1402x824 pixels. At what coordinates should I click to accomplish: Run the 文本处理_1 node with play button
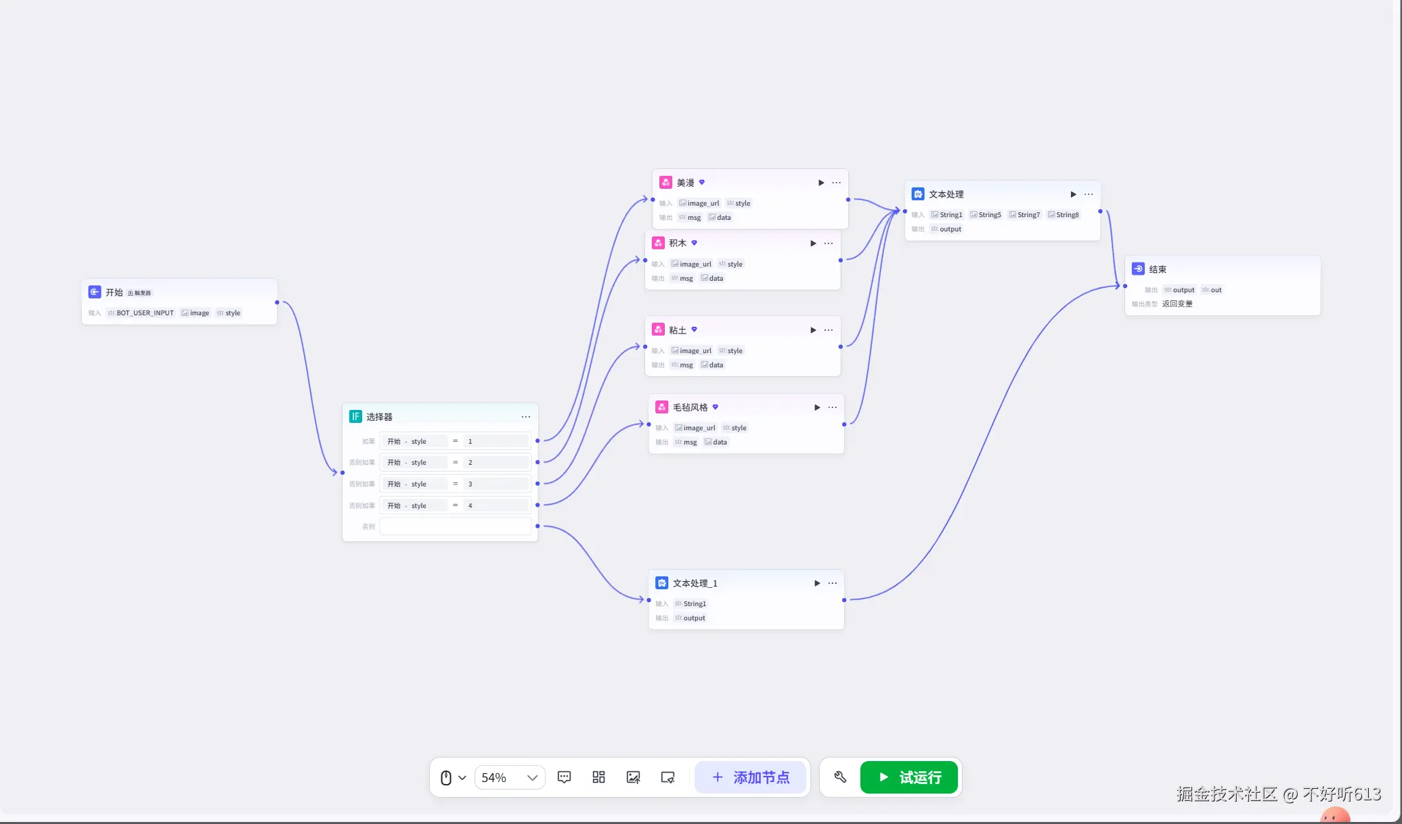tap(817, 583)
